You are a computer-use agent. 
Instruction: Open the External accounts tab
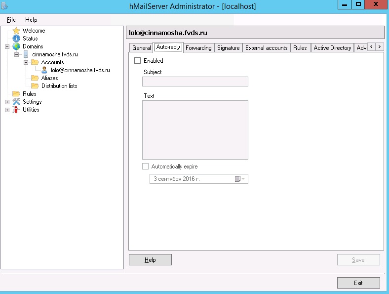[x=267, y=47]
